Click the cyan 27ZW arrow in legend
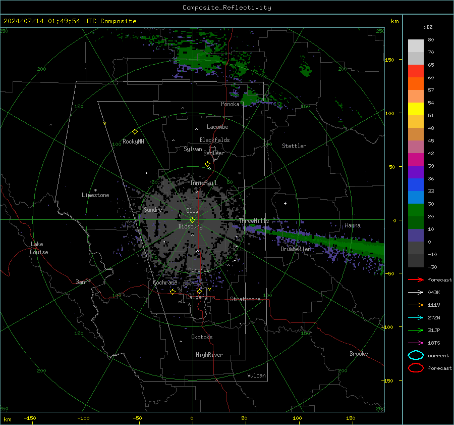The width and height of the screenshot is (454, 425). point(416,318)
